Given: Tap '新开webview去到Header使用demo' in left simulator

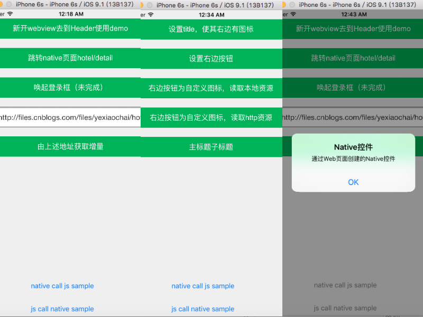Looking at the screenshot, I should 70,29.
